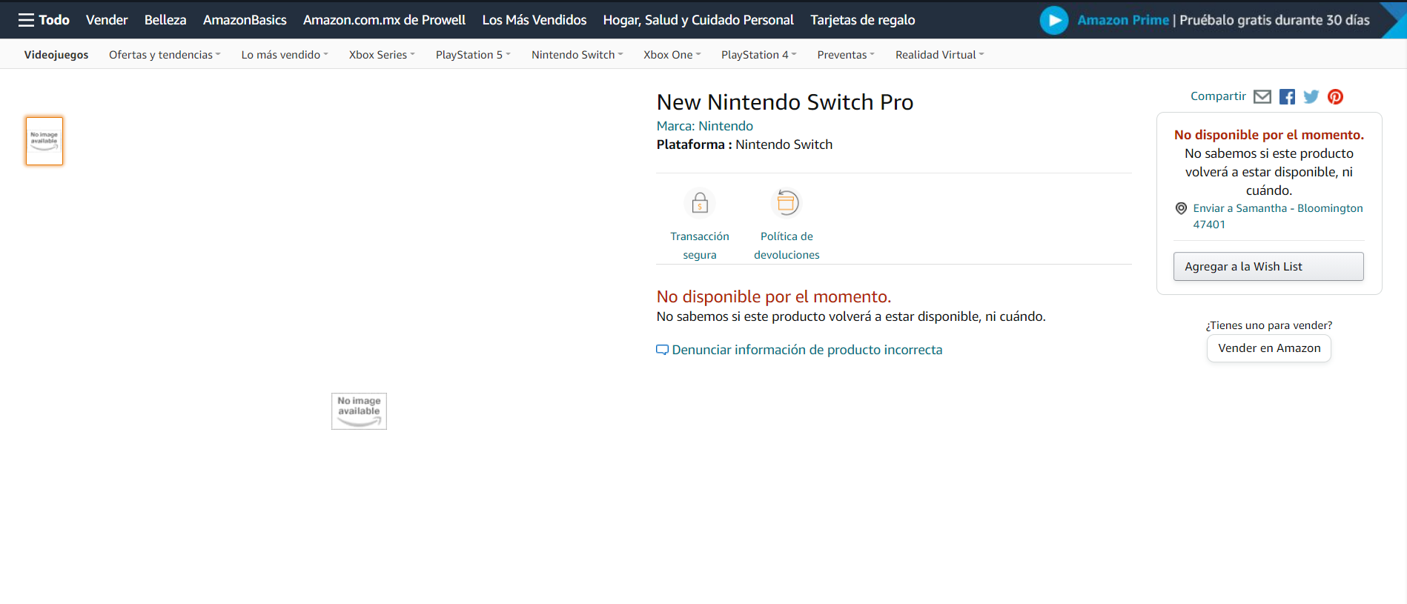Click the Plataforma : Nintendo Switch text
The width and height of the screenshot is (1407, 604).
(744, 145)
